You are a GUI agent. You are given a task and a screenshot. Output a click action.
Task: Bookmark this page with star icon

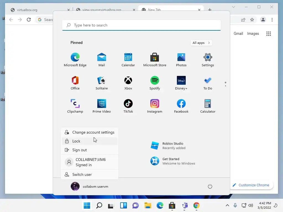(x=252, y=20)
